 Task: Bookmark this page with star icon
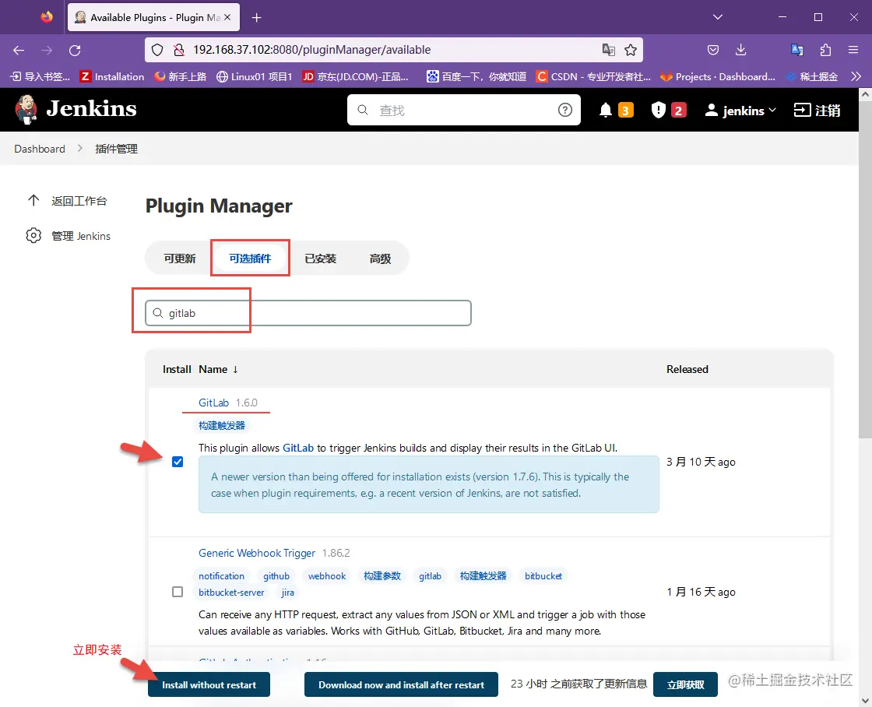(x=631, y=50)
